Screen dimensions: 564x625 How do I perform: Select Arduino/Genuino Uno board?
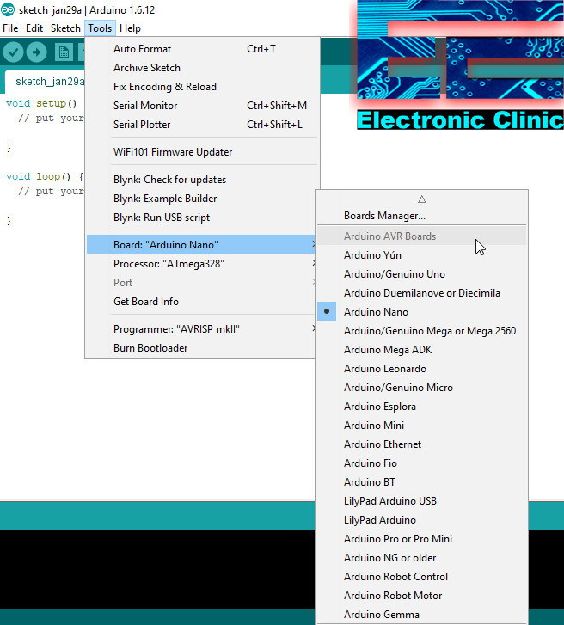click(x=422, y=274)
